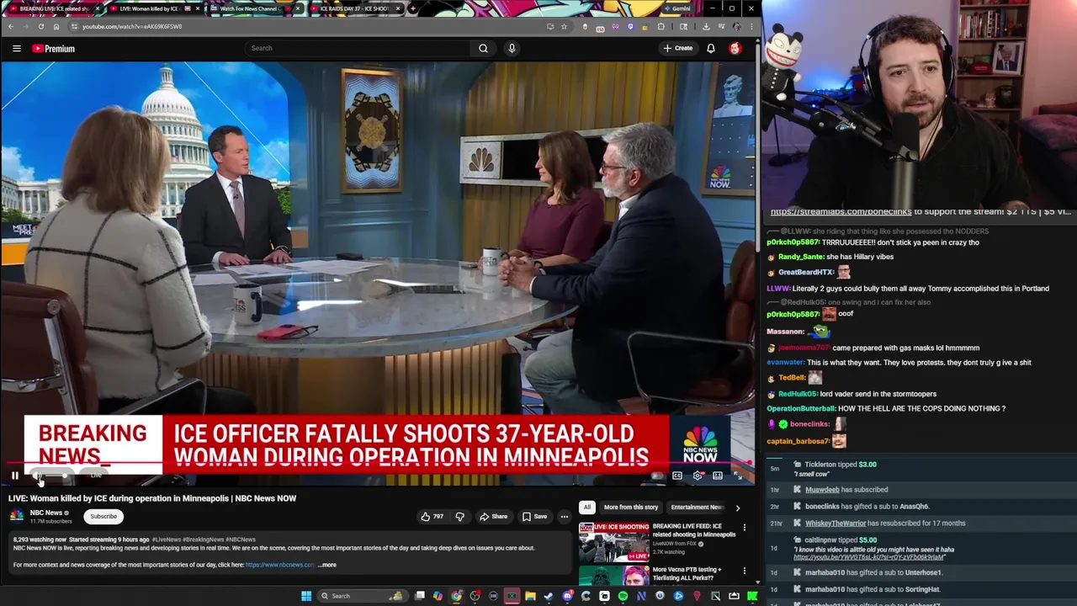Open NBC News channel avatar
Screen dimensions: 1077x606
[17, 516]
